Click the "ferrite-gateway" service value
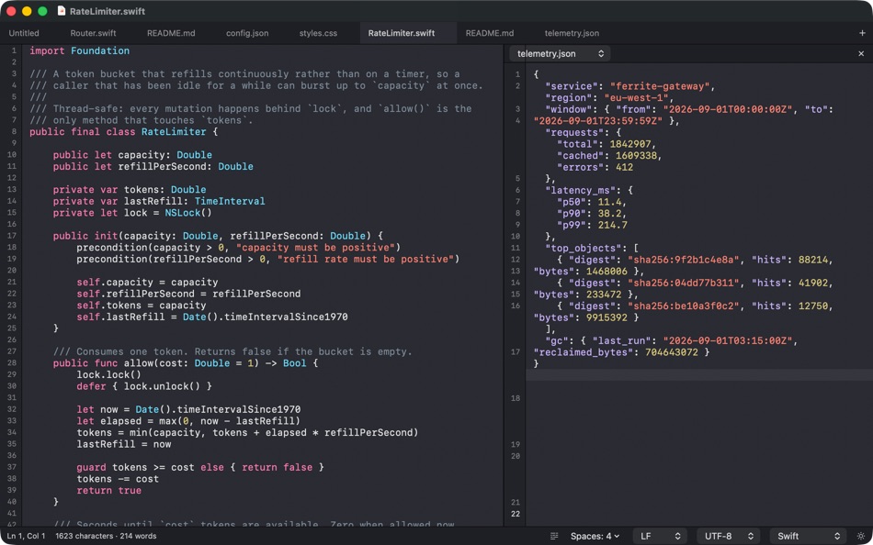Screen dimensions: 873x545 click(x=661, y=86)
